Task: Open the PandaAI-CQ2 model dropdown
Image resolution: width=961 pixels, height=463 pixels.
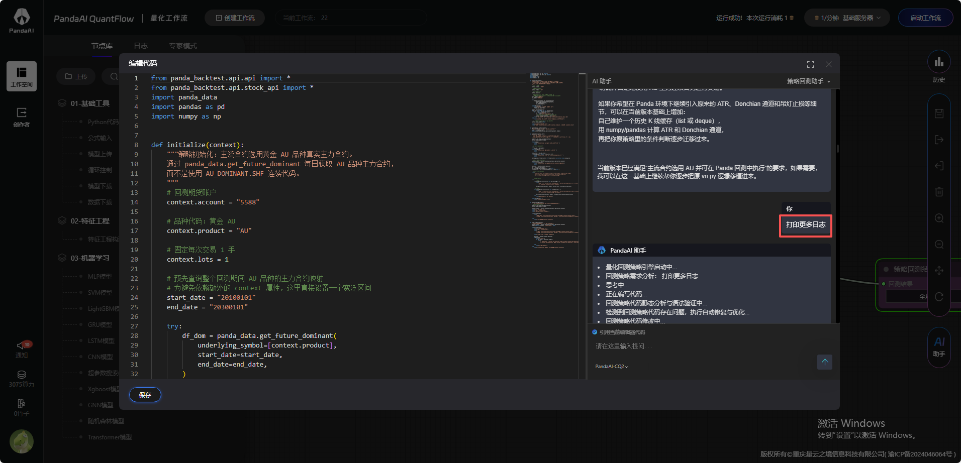Action: pos(612,367)
